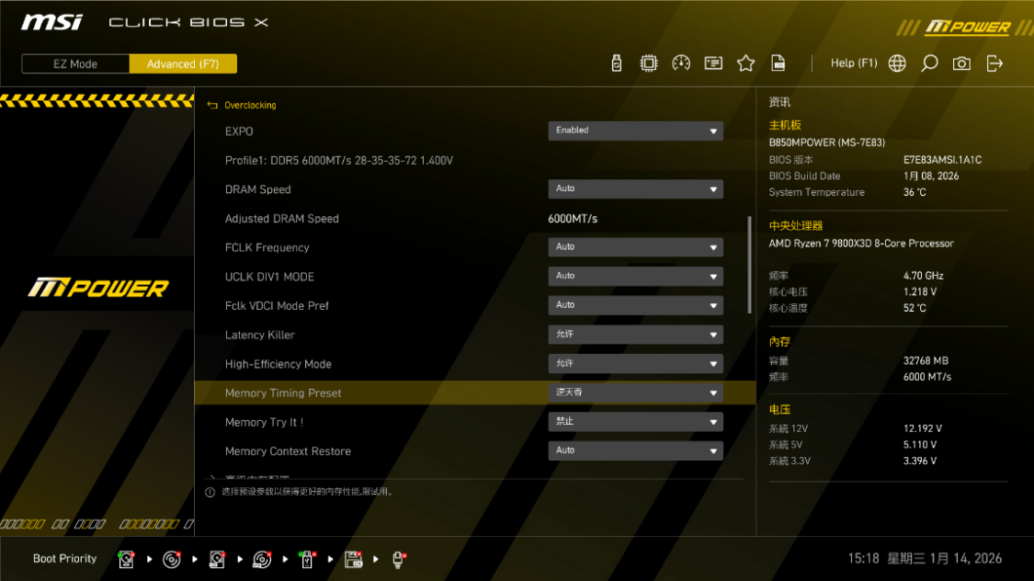This screenshot has width=1034, height=581.
Task: Select the Memory Context Restore label
Action: click(x=289, y=451)
